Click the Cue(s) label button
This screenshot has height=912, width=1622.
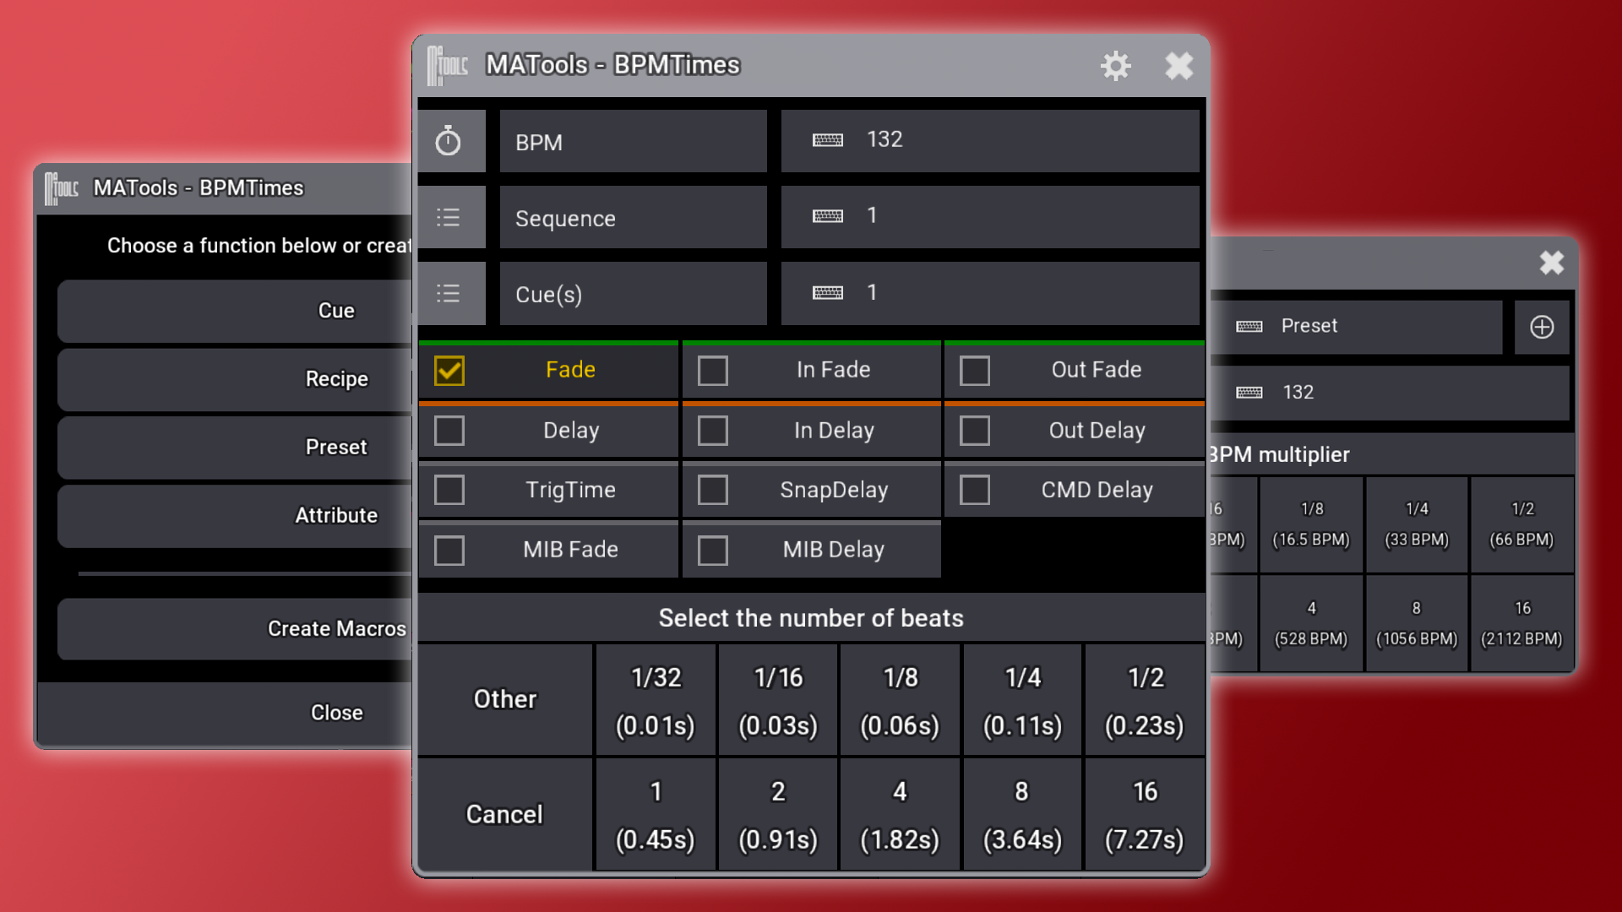click(634, 293)
